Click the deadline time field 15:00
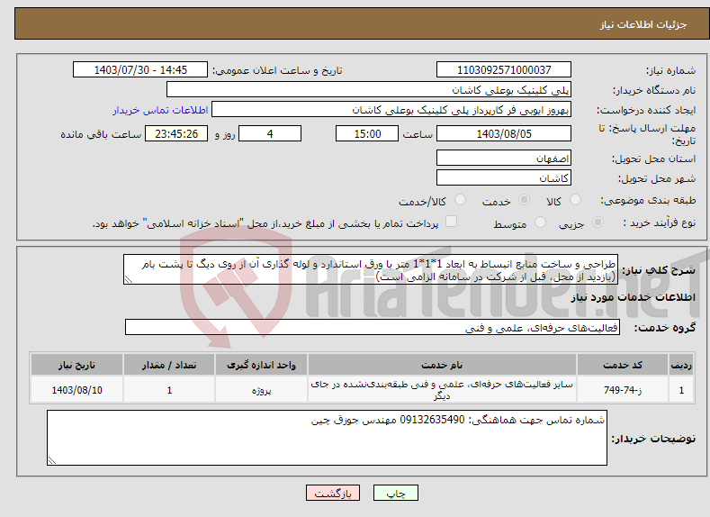Viewport: 710px width, 517px height. point(367,133)
